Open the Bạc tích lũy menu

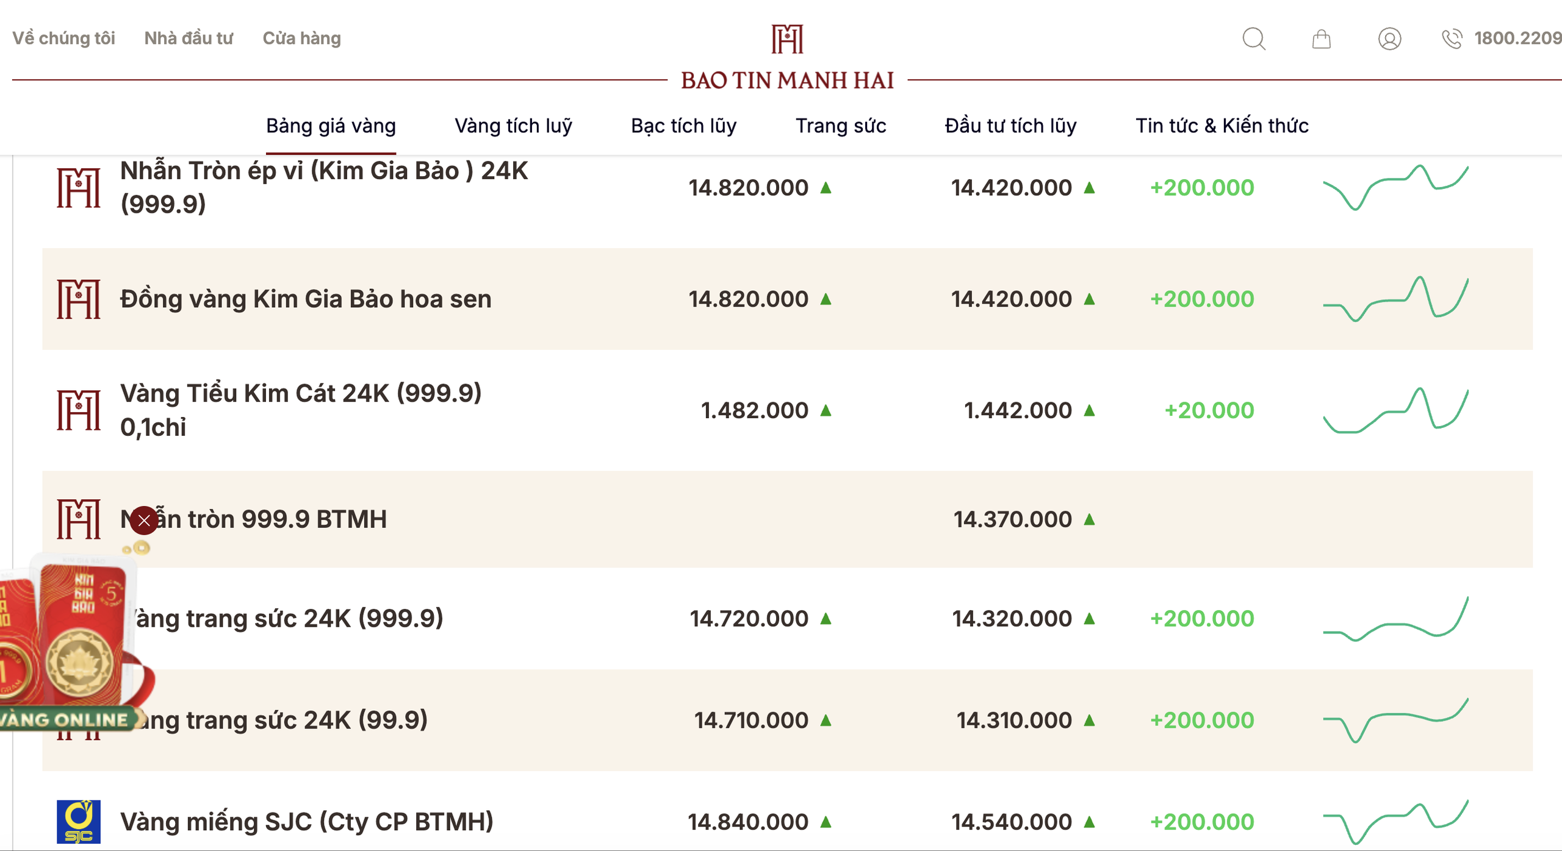coord(683,126)
